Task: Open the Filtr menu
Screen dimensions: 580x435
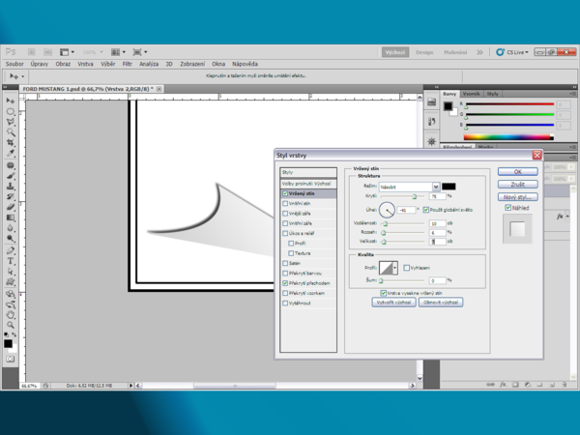Action: (x=127, y=64)
